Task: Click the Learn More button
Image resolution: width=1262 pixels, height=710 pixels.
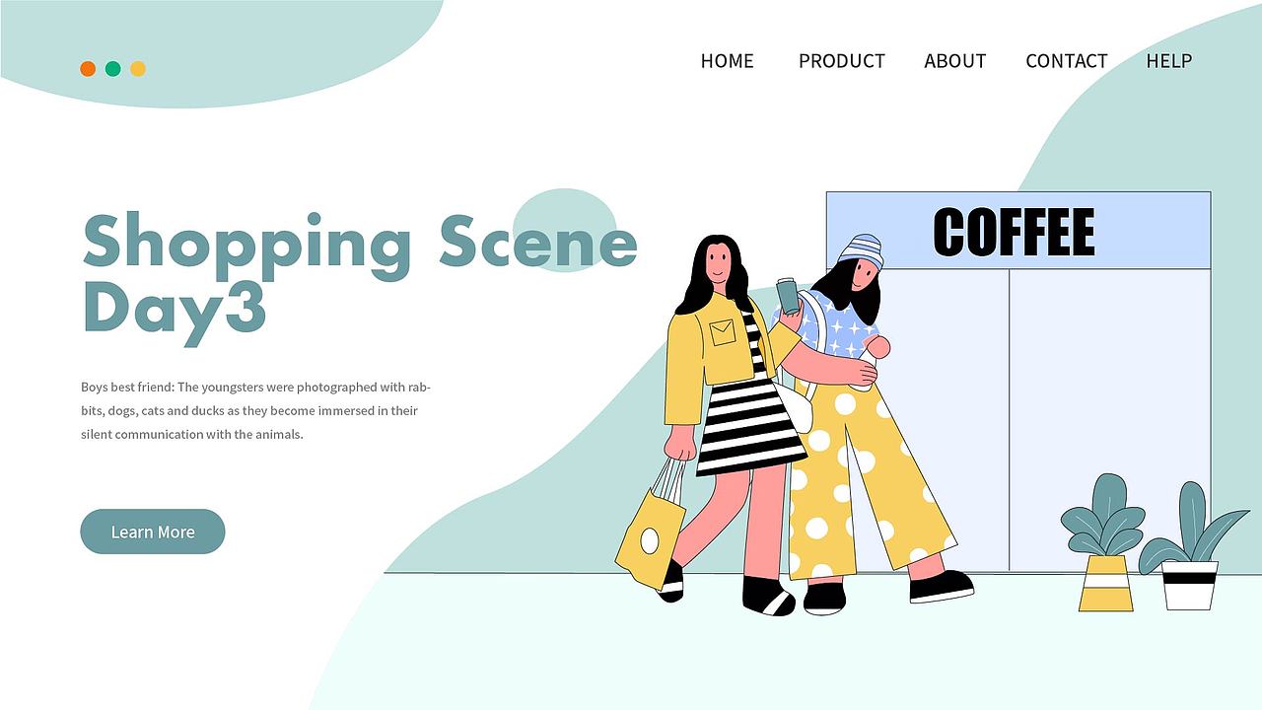Action: tap(153, 532)
